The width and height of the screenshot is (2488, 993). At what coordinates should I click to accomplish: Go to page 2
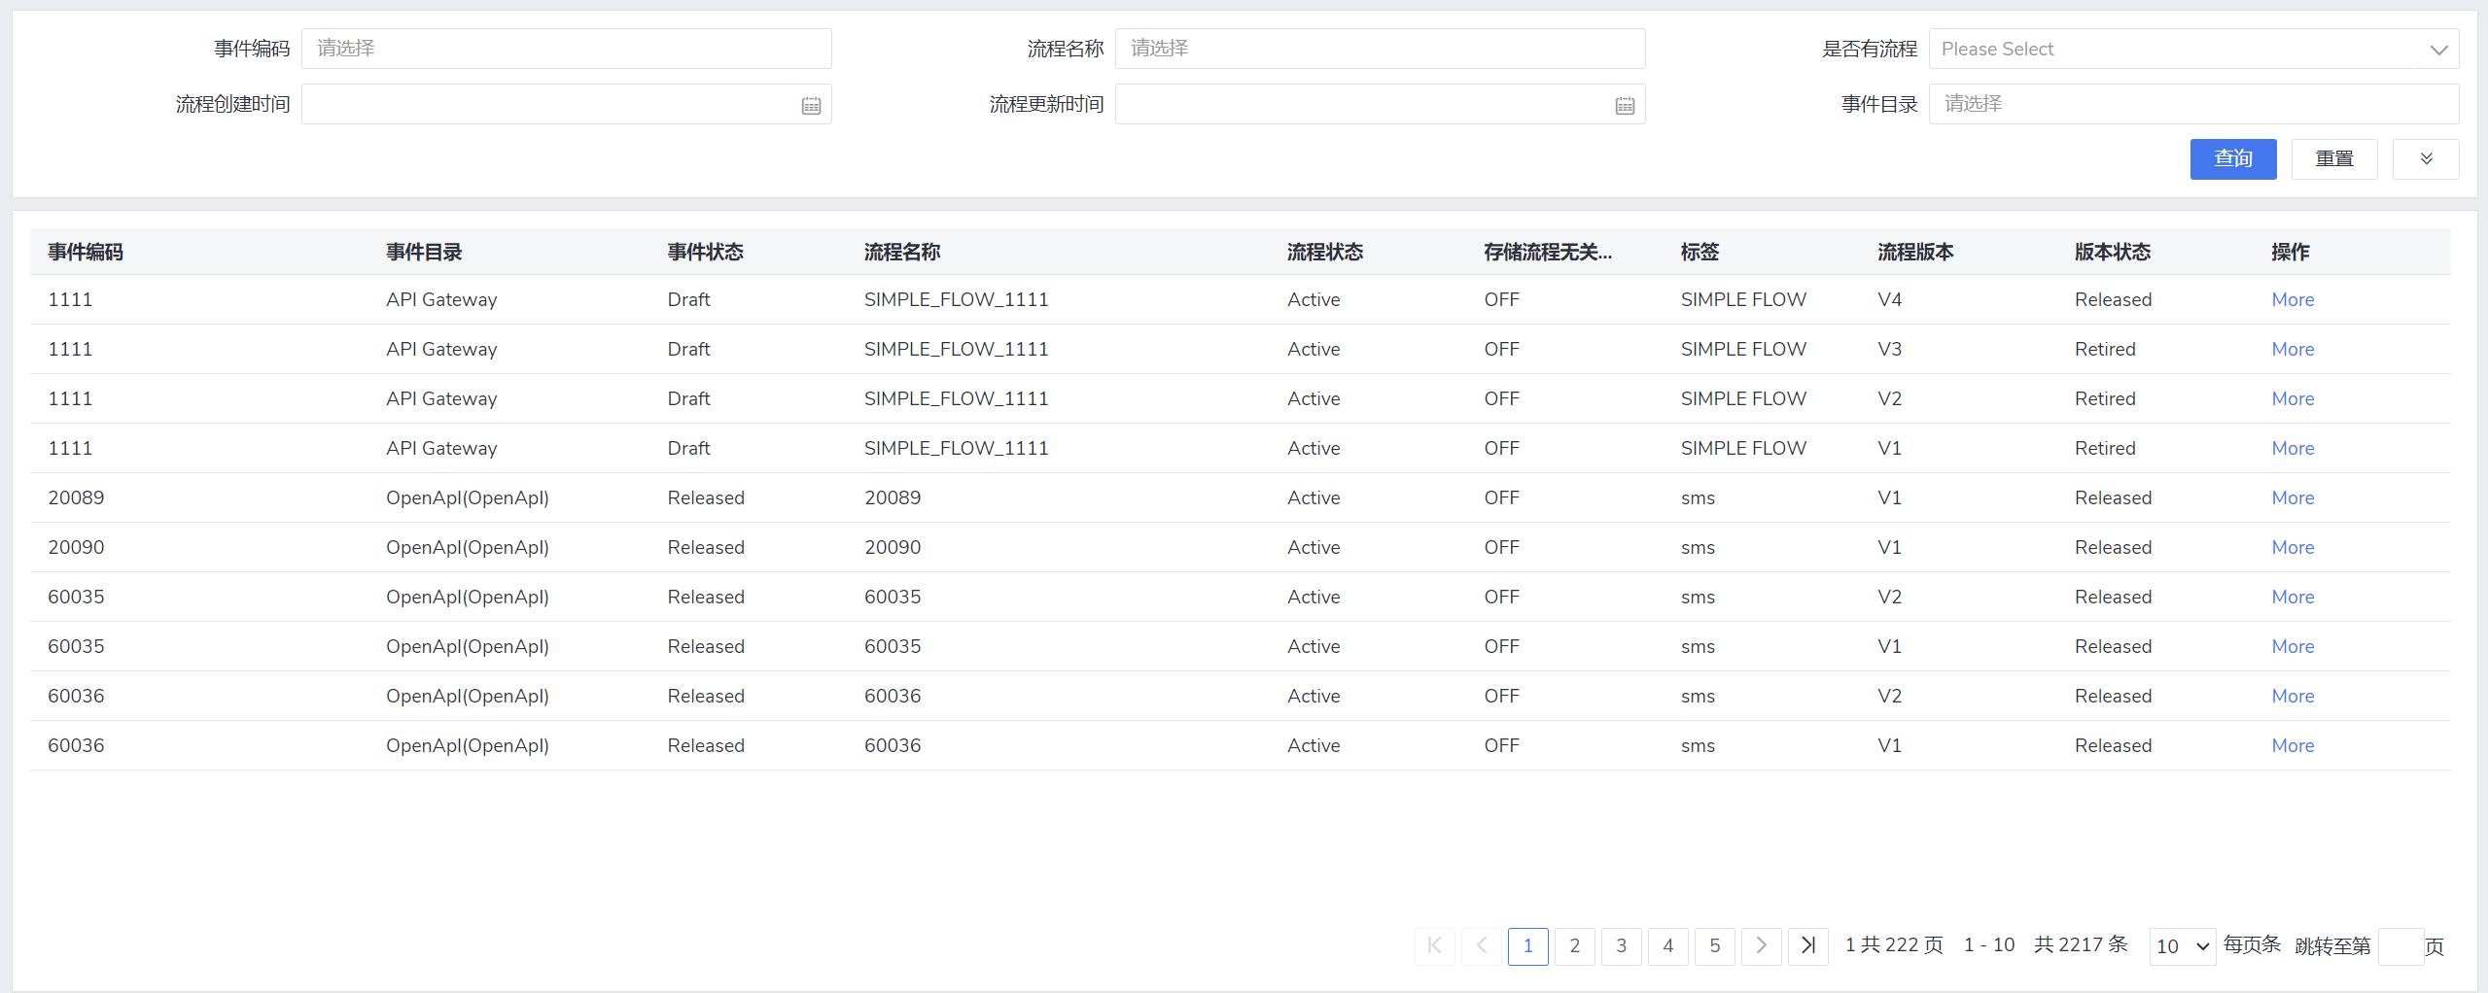click(1574, 945)
